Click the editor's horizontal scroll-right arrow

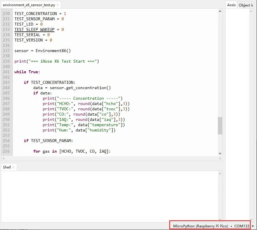click(x=220, y=158)
